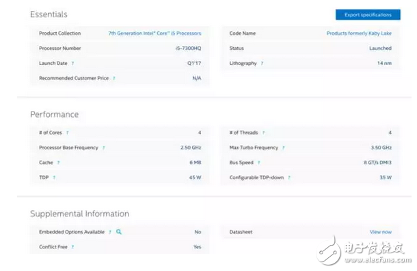Click the help icon beside Embedded Options Available
The width and height of the screenshot is (417, 271).
tap(110, 232)
